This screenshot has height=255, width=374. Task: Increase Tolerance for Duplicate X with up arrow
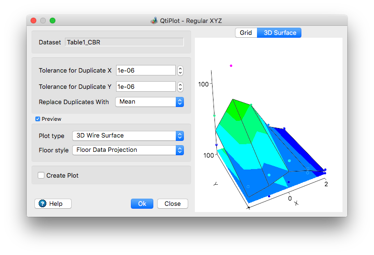(x=180, y=68)
